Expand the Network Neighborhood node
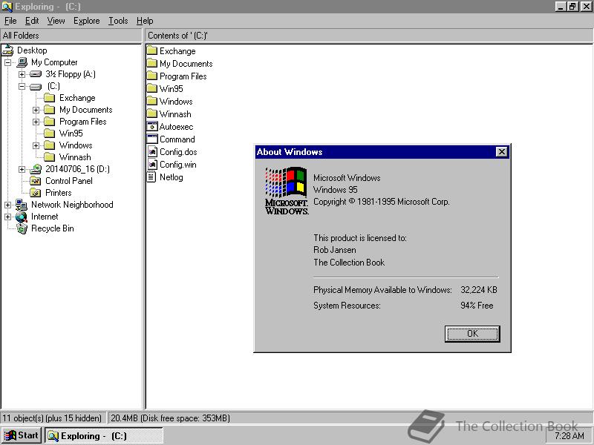Screen dimensions: 594x445 tap(7, 205)
